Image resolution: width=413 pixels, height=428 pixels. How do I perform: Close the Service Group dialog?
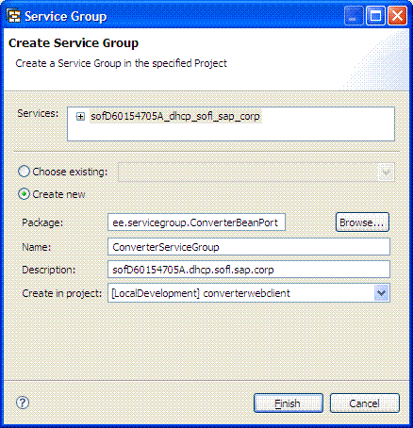pyautogui.click(x=397, y=16)
